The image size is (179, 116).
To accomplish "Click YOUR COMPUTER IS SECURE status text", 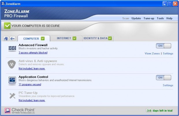I will pos(36,26).
